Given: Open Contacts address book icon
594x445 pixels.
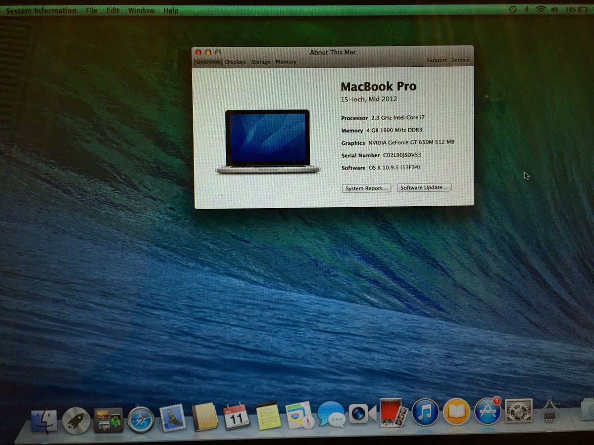Looking at the screenshot, I should [x=205, y=417].
